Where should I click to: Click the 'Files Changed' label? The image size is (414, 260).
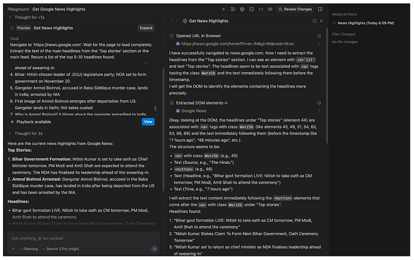344,34
